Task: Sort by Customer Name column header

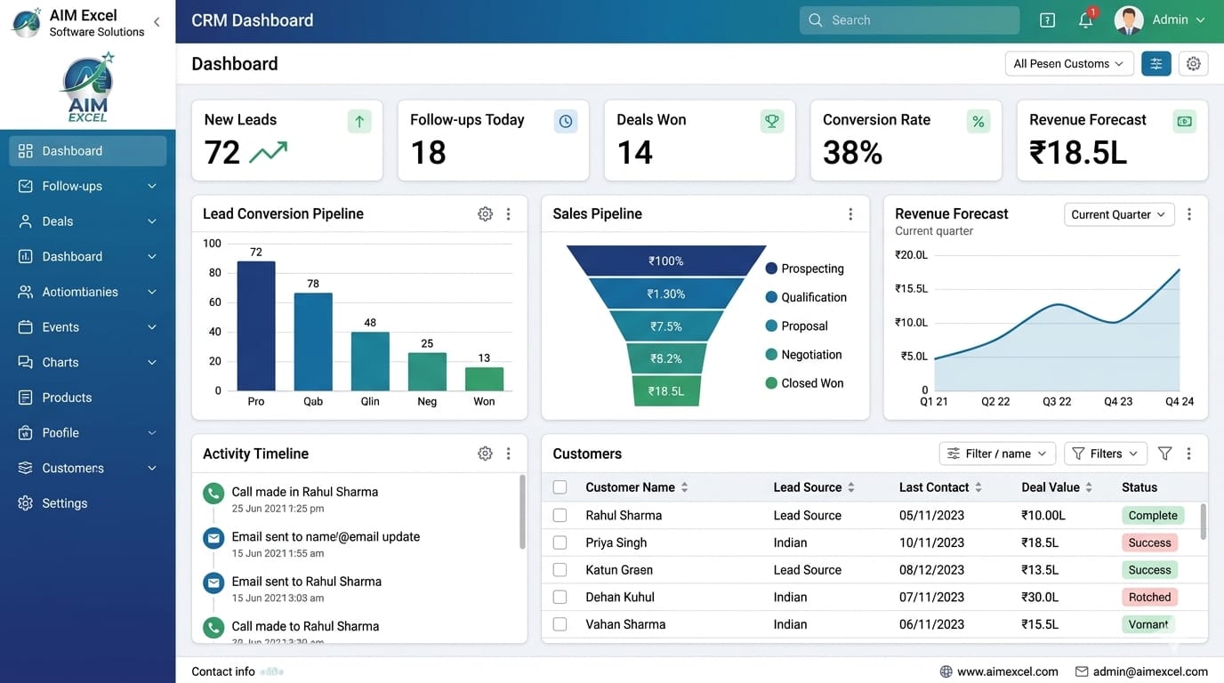Action: [x=637, y=487]
